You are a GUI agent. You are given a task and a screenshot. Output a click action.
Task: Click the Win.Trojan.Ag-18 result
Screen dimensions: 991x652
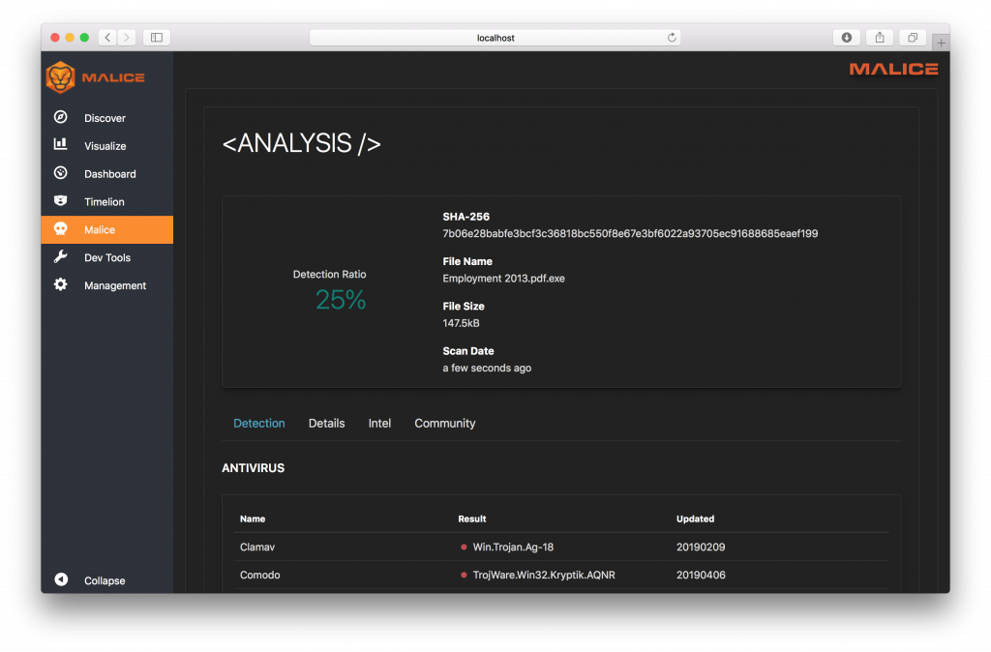pyautogui.click(x=513, y=548)
